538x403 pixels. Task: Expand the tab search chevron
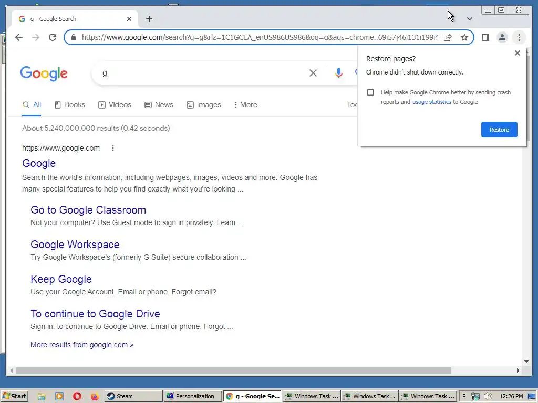[469, 19]
